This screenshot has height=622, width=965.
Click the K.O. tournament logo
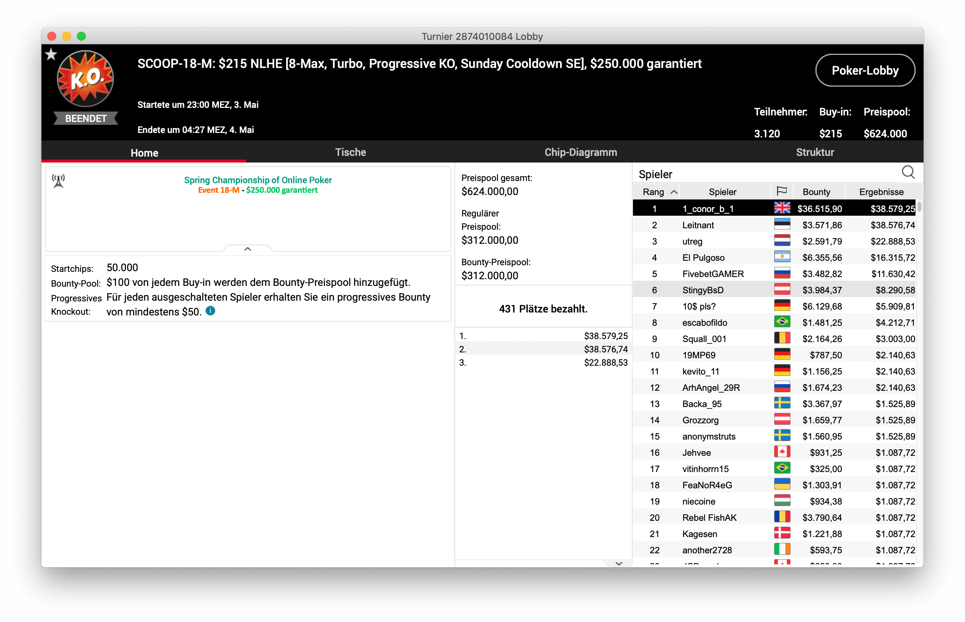[x=85, y=78]
